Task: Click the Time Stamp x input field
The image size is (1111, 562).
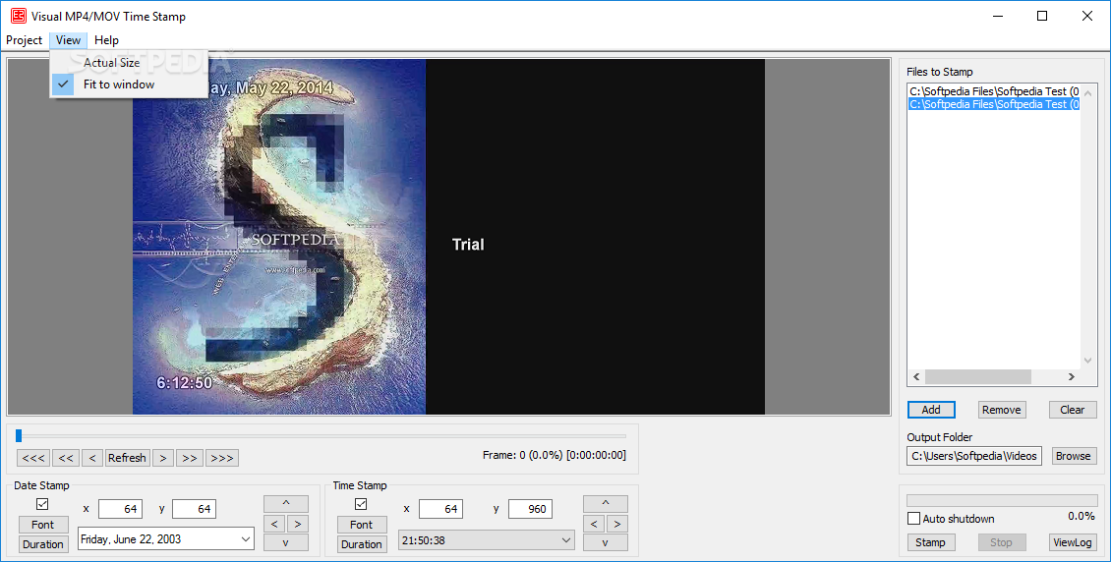Action: click(x=440, y=509)
